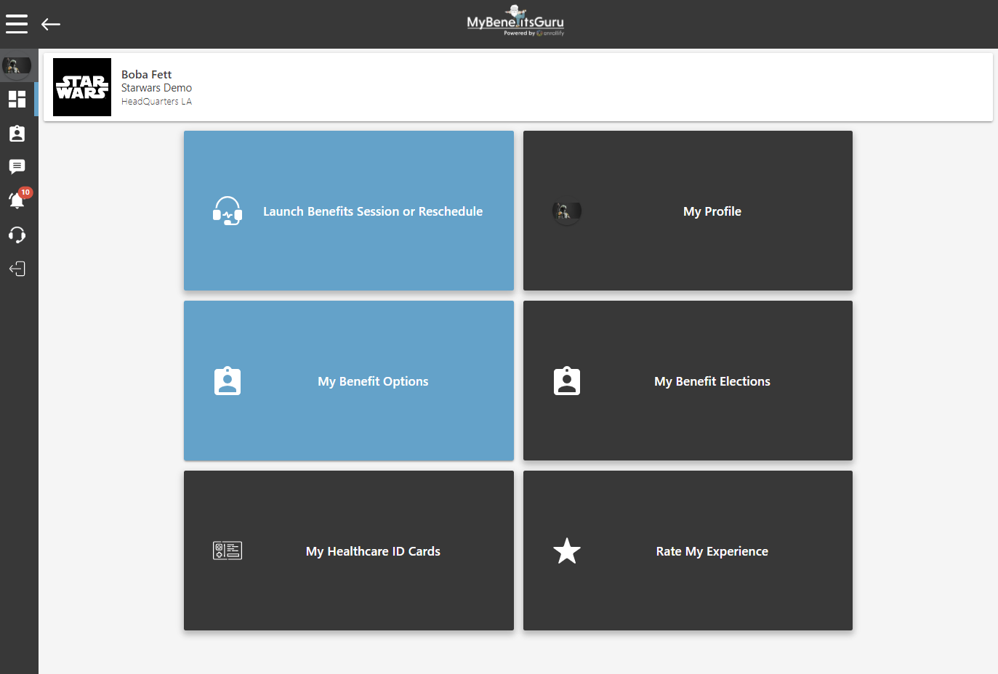Image resolution: width=998 pixels, height=674 pixels.
Task: Click the Boba Fett name text
Action: point(146,74)
